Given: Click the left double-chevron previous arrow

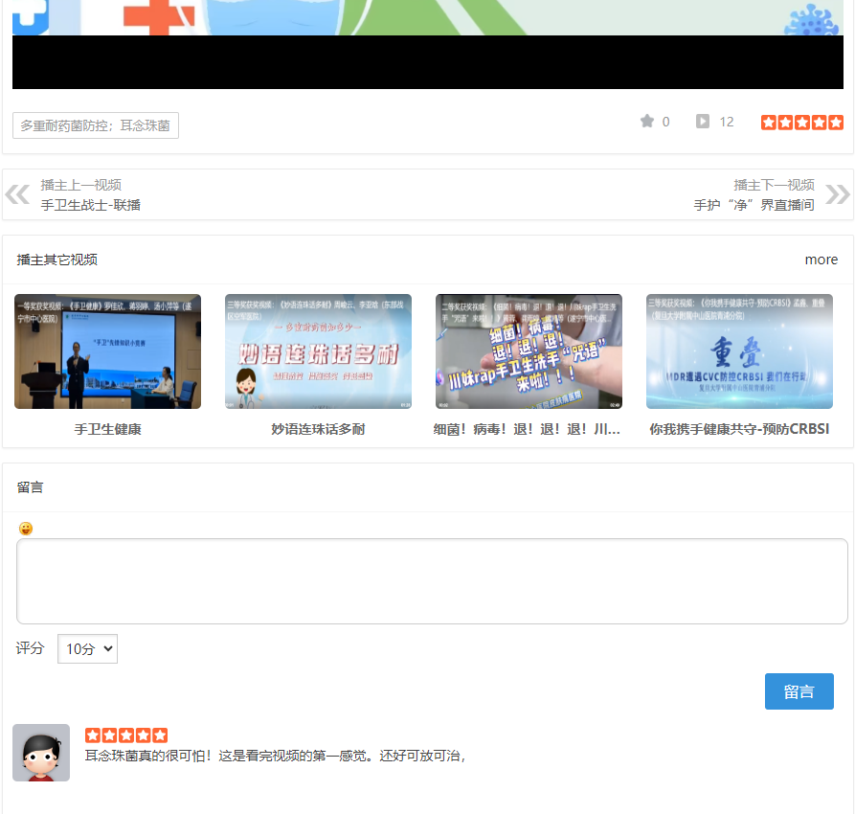Looking at the screenshot, I should coord(17,194).
